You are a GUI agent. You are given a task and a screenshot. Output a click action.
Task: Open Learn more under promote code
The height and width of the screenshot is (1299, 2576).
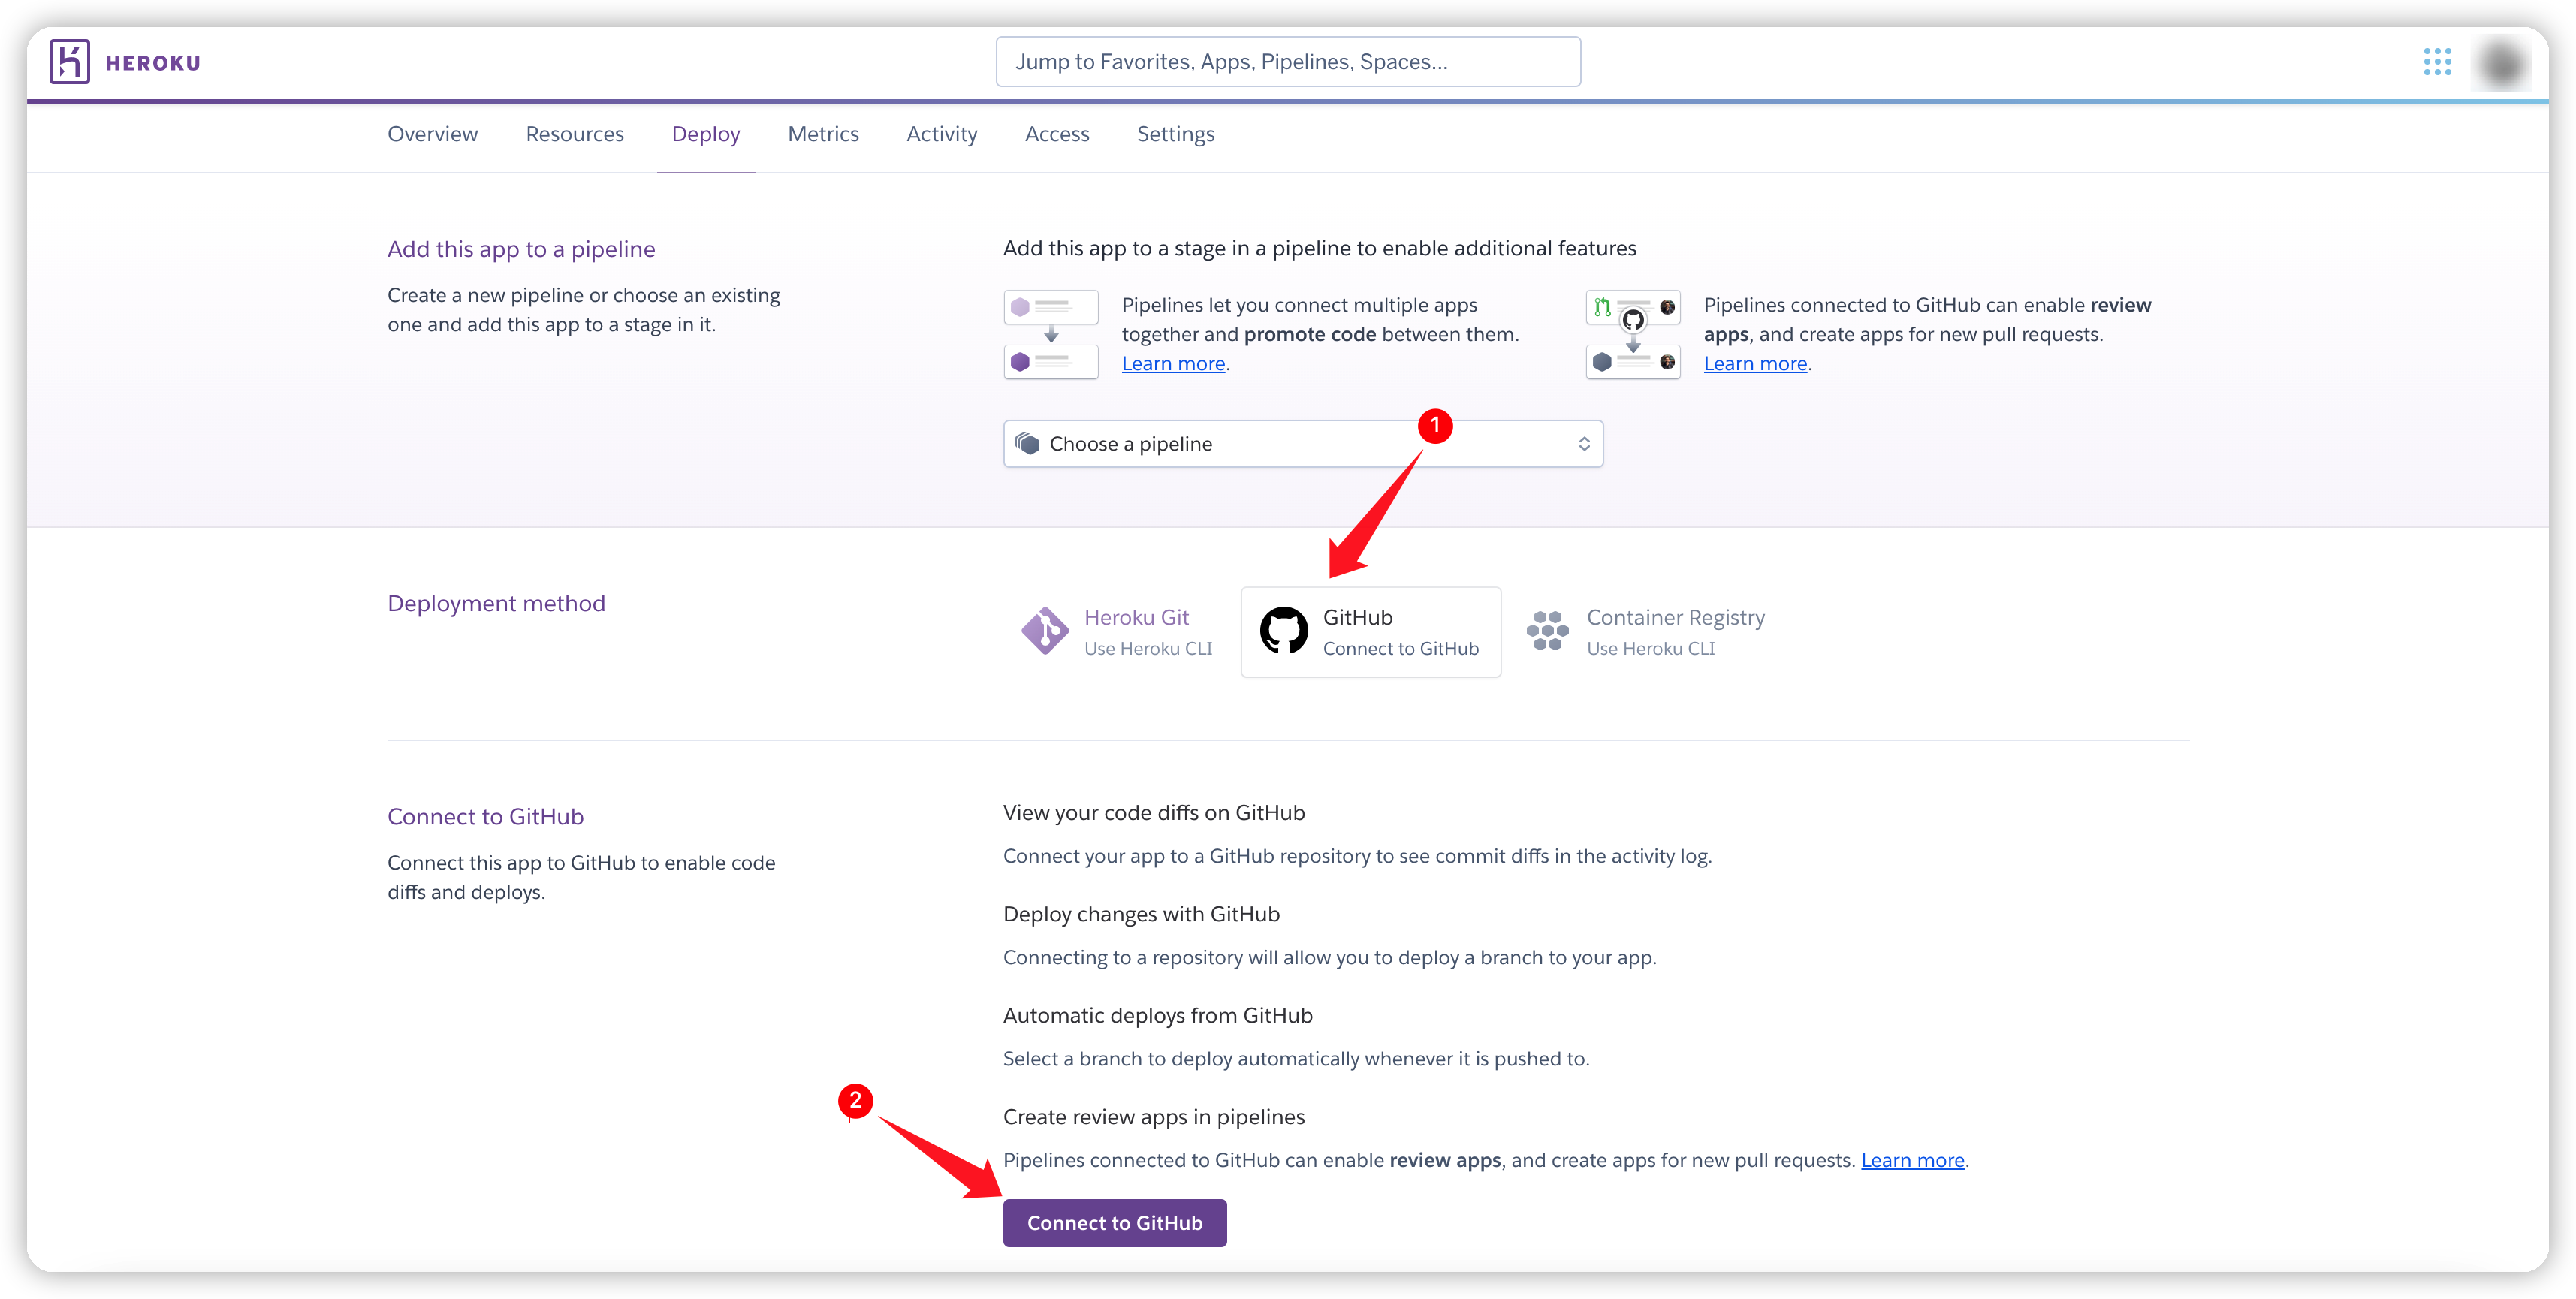pyautogui.click(x=1173, y=364)
